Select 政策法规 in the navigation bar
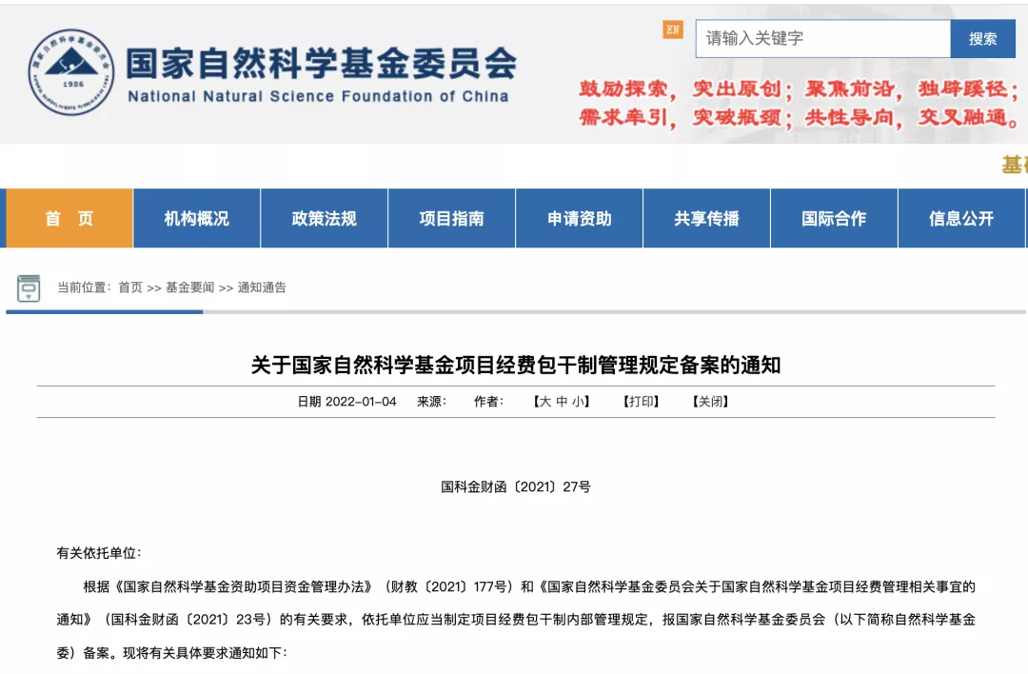This screenshot has width=1028, height=674. pyautogui.click(x=325, y=218)
